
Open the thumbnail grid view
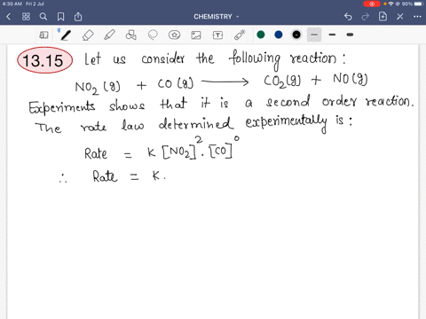point(26,17)
